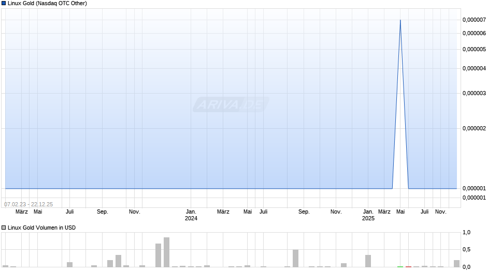
Task: Click the green volume bar
Action: (400, 266)
